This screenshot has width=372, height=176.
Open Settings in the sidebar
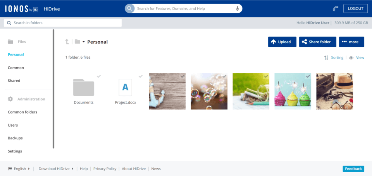(15, 151)
